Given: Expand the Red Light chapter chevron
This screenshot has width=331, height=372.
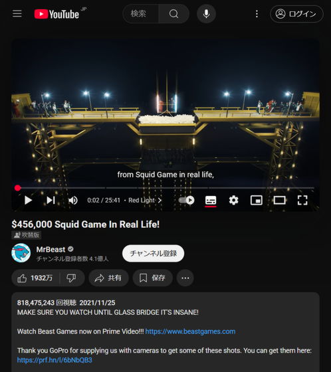Looking at the screenshot, I should (x=160, y=201).
